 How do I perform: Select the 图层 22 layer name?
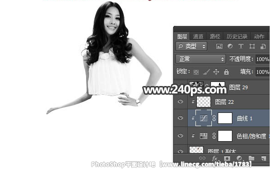224,102
